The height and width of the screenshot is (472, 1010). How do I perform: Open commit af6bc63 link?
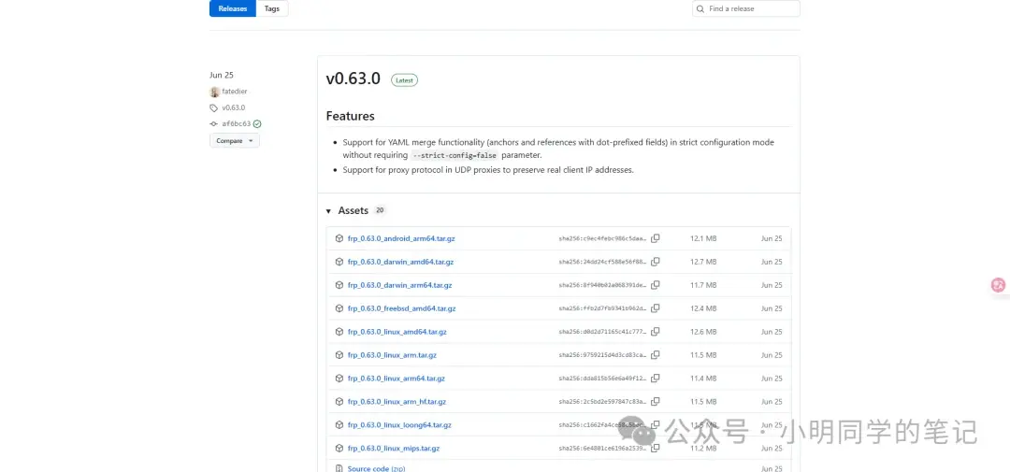click(236, 123)
